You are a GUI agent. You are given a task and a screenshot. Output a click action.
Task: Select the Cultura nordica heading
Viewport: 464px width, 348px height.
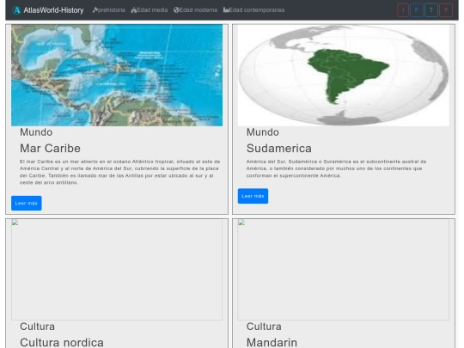tap(62, 342)
